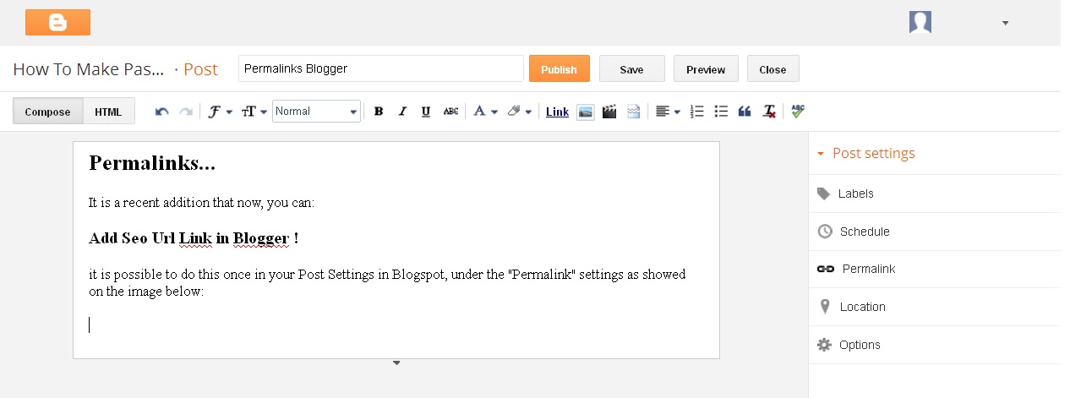The width and height of the screenshot is (1070, 398).
Task: Click the blockquote quotation icon
Action: tap(745, 112)
